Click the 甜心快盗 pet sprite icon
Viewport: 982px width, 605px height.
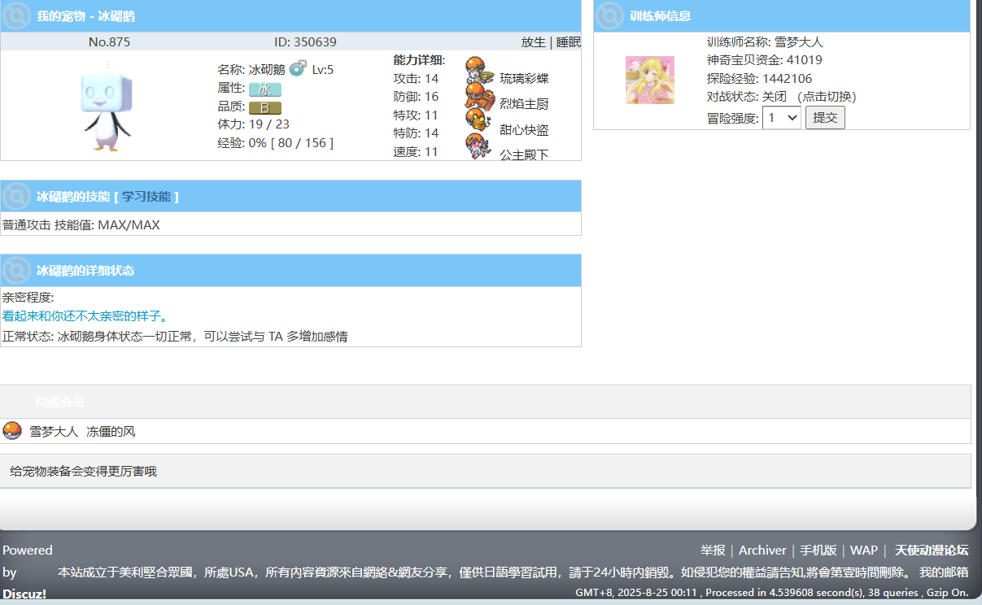click(x=480, y=121)
